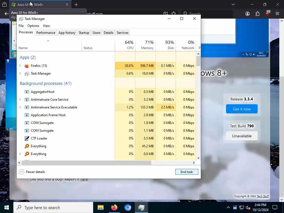The width and height of the screenshot is (284, 213).
Task: Open Firefox account icon in browser toolbar
Action: click(248, 14)
